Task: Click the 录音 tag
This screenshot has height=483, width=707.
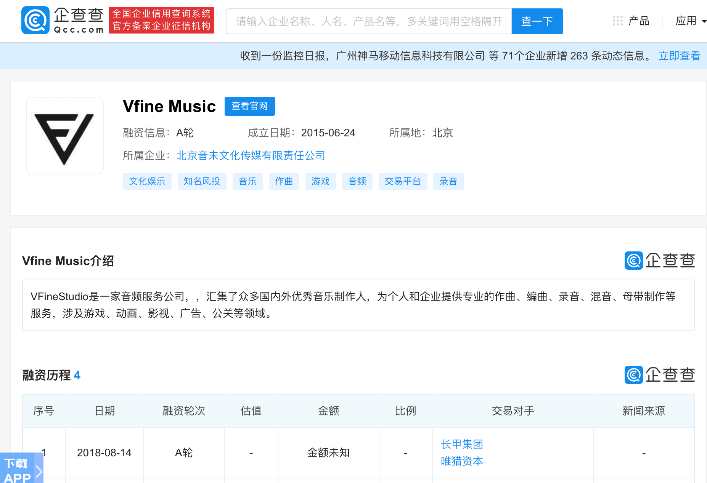Action: [448, 181]
